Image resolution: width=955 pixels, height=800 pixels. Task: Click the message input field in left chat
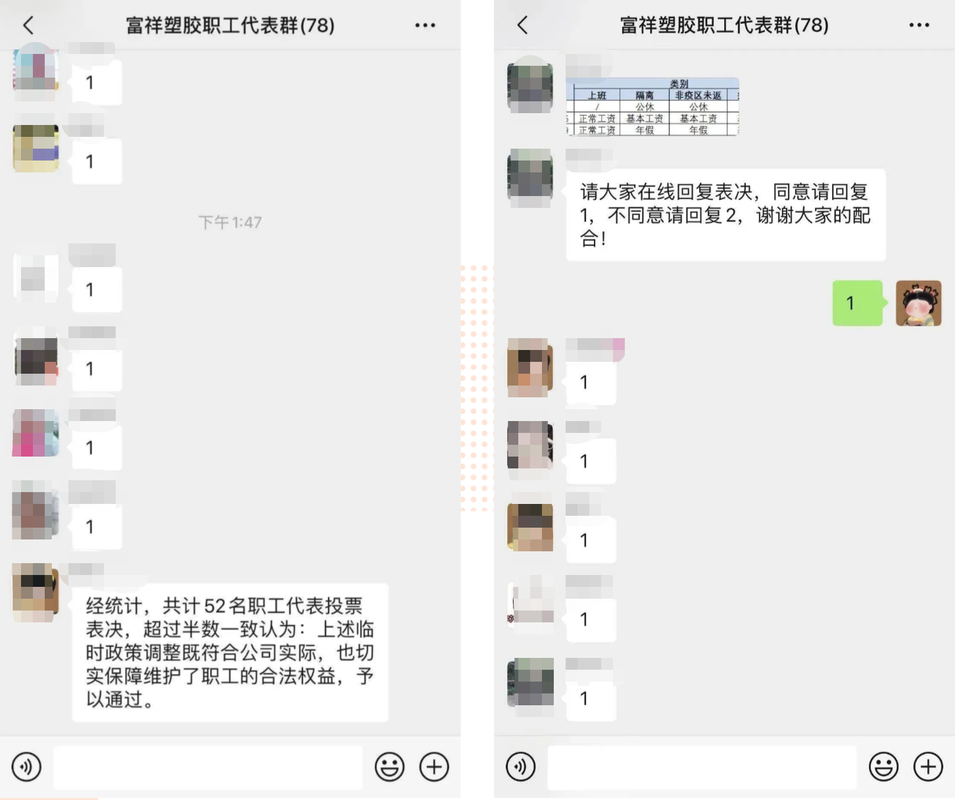208,767
